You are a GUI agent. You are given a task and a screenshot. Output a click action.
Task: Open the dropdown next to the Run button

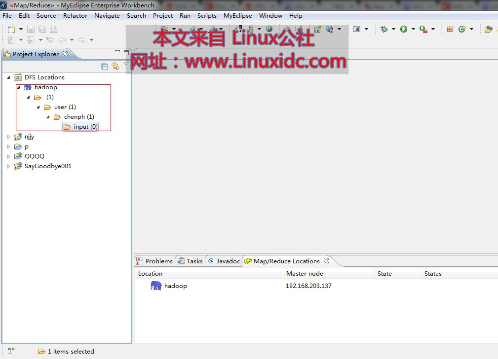pos(414,29)
